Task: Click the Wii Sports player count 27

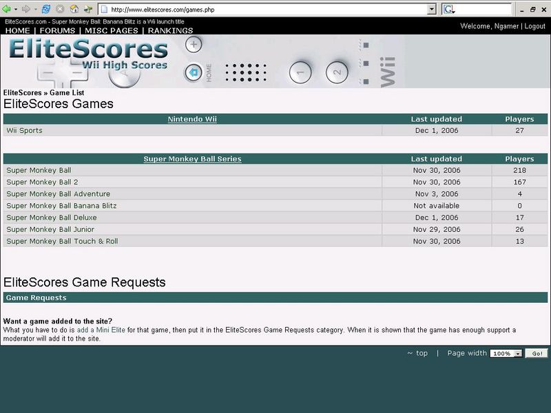Action: tap(519, 130)
